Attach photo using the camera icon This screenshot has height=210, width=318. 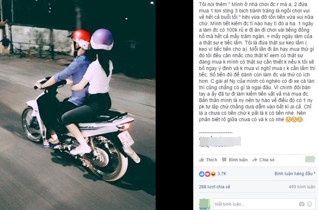302,204
